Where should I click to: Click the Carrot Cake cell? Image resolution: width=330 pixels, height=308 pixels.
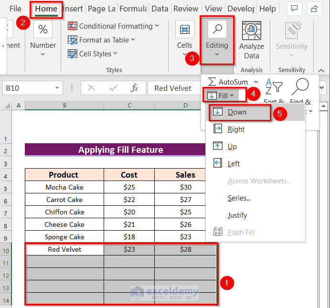click(64, 200)
